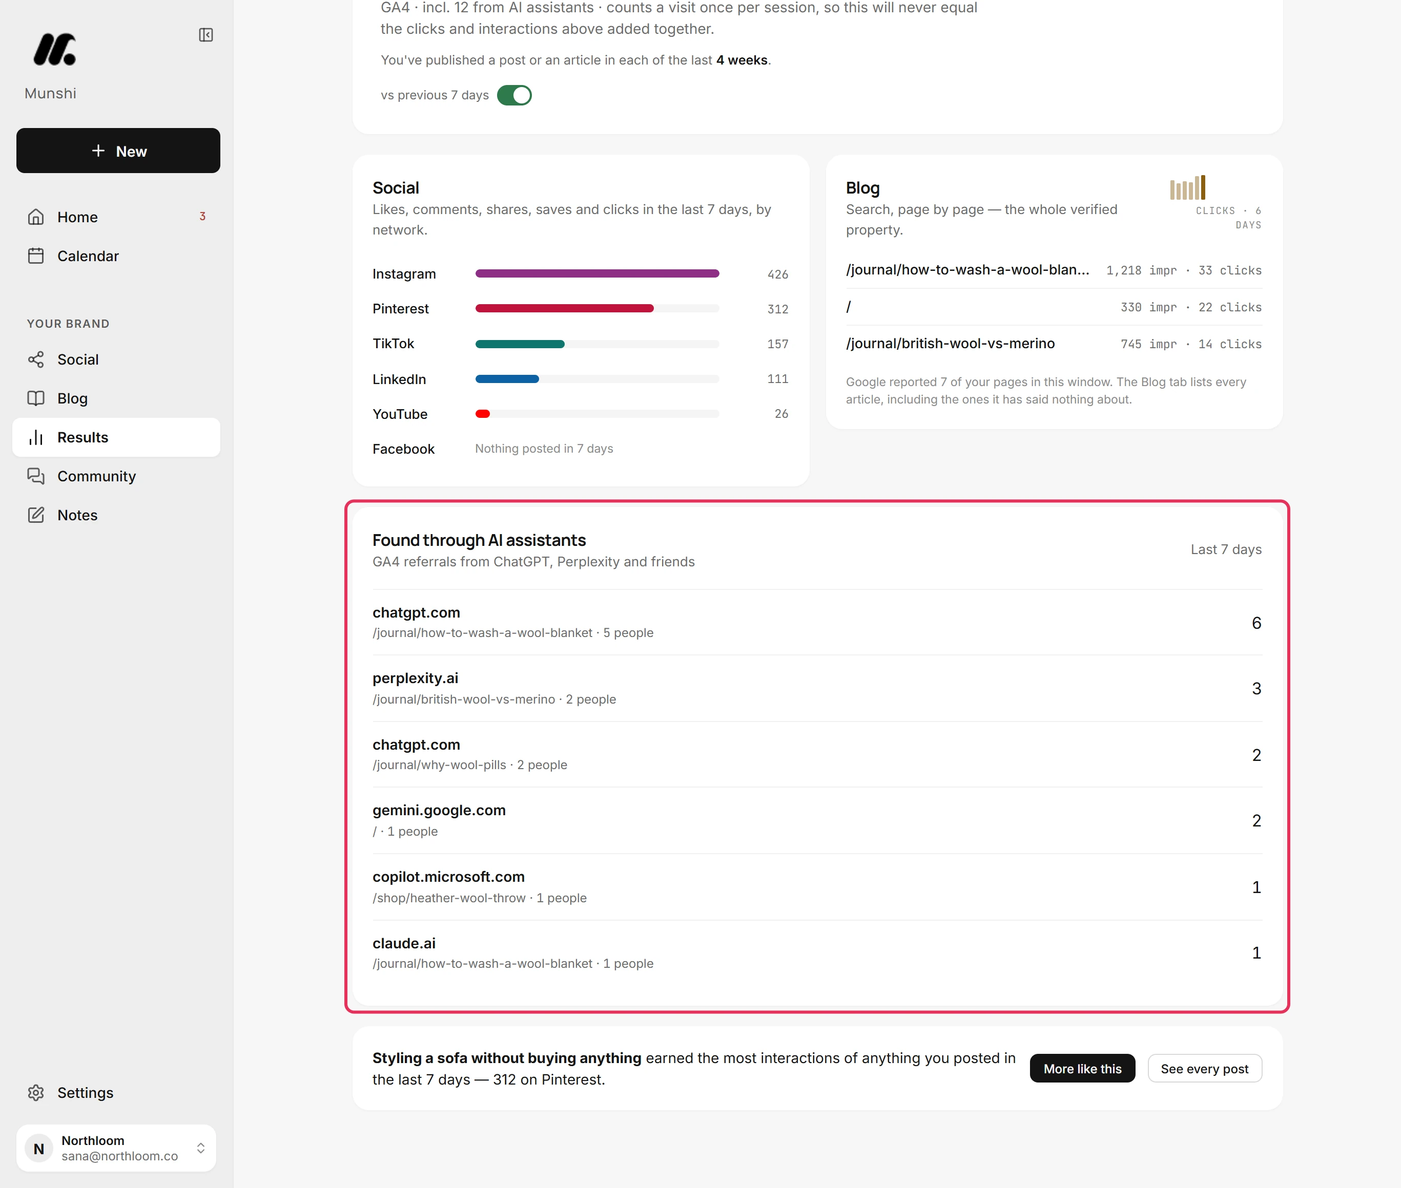Click the YouTube engagement bar
Image resolution: width=1401 pixels, height=1188 pixels.
pyautogui.click(x=483, y=414)
